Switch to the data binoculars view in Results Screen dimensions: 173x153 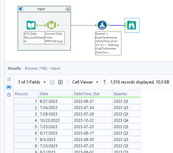pyautogui.click(x=9, y=87)
